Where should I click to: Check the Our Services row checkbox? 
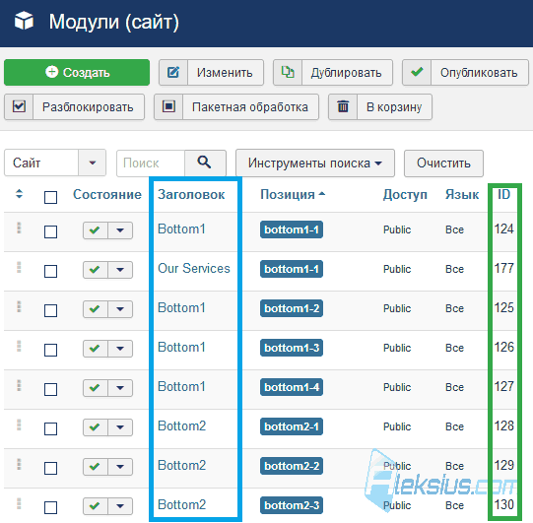[50, 272]
